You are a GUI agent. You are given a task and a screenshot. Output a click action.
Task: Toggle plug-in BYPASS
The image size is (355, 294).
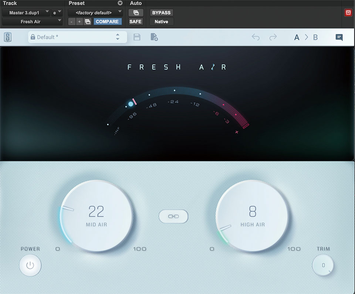(161, 13)
